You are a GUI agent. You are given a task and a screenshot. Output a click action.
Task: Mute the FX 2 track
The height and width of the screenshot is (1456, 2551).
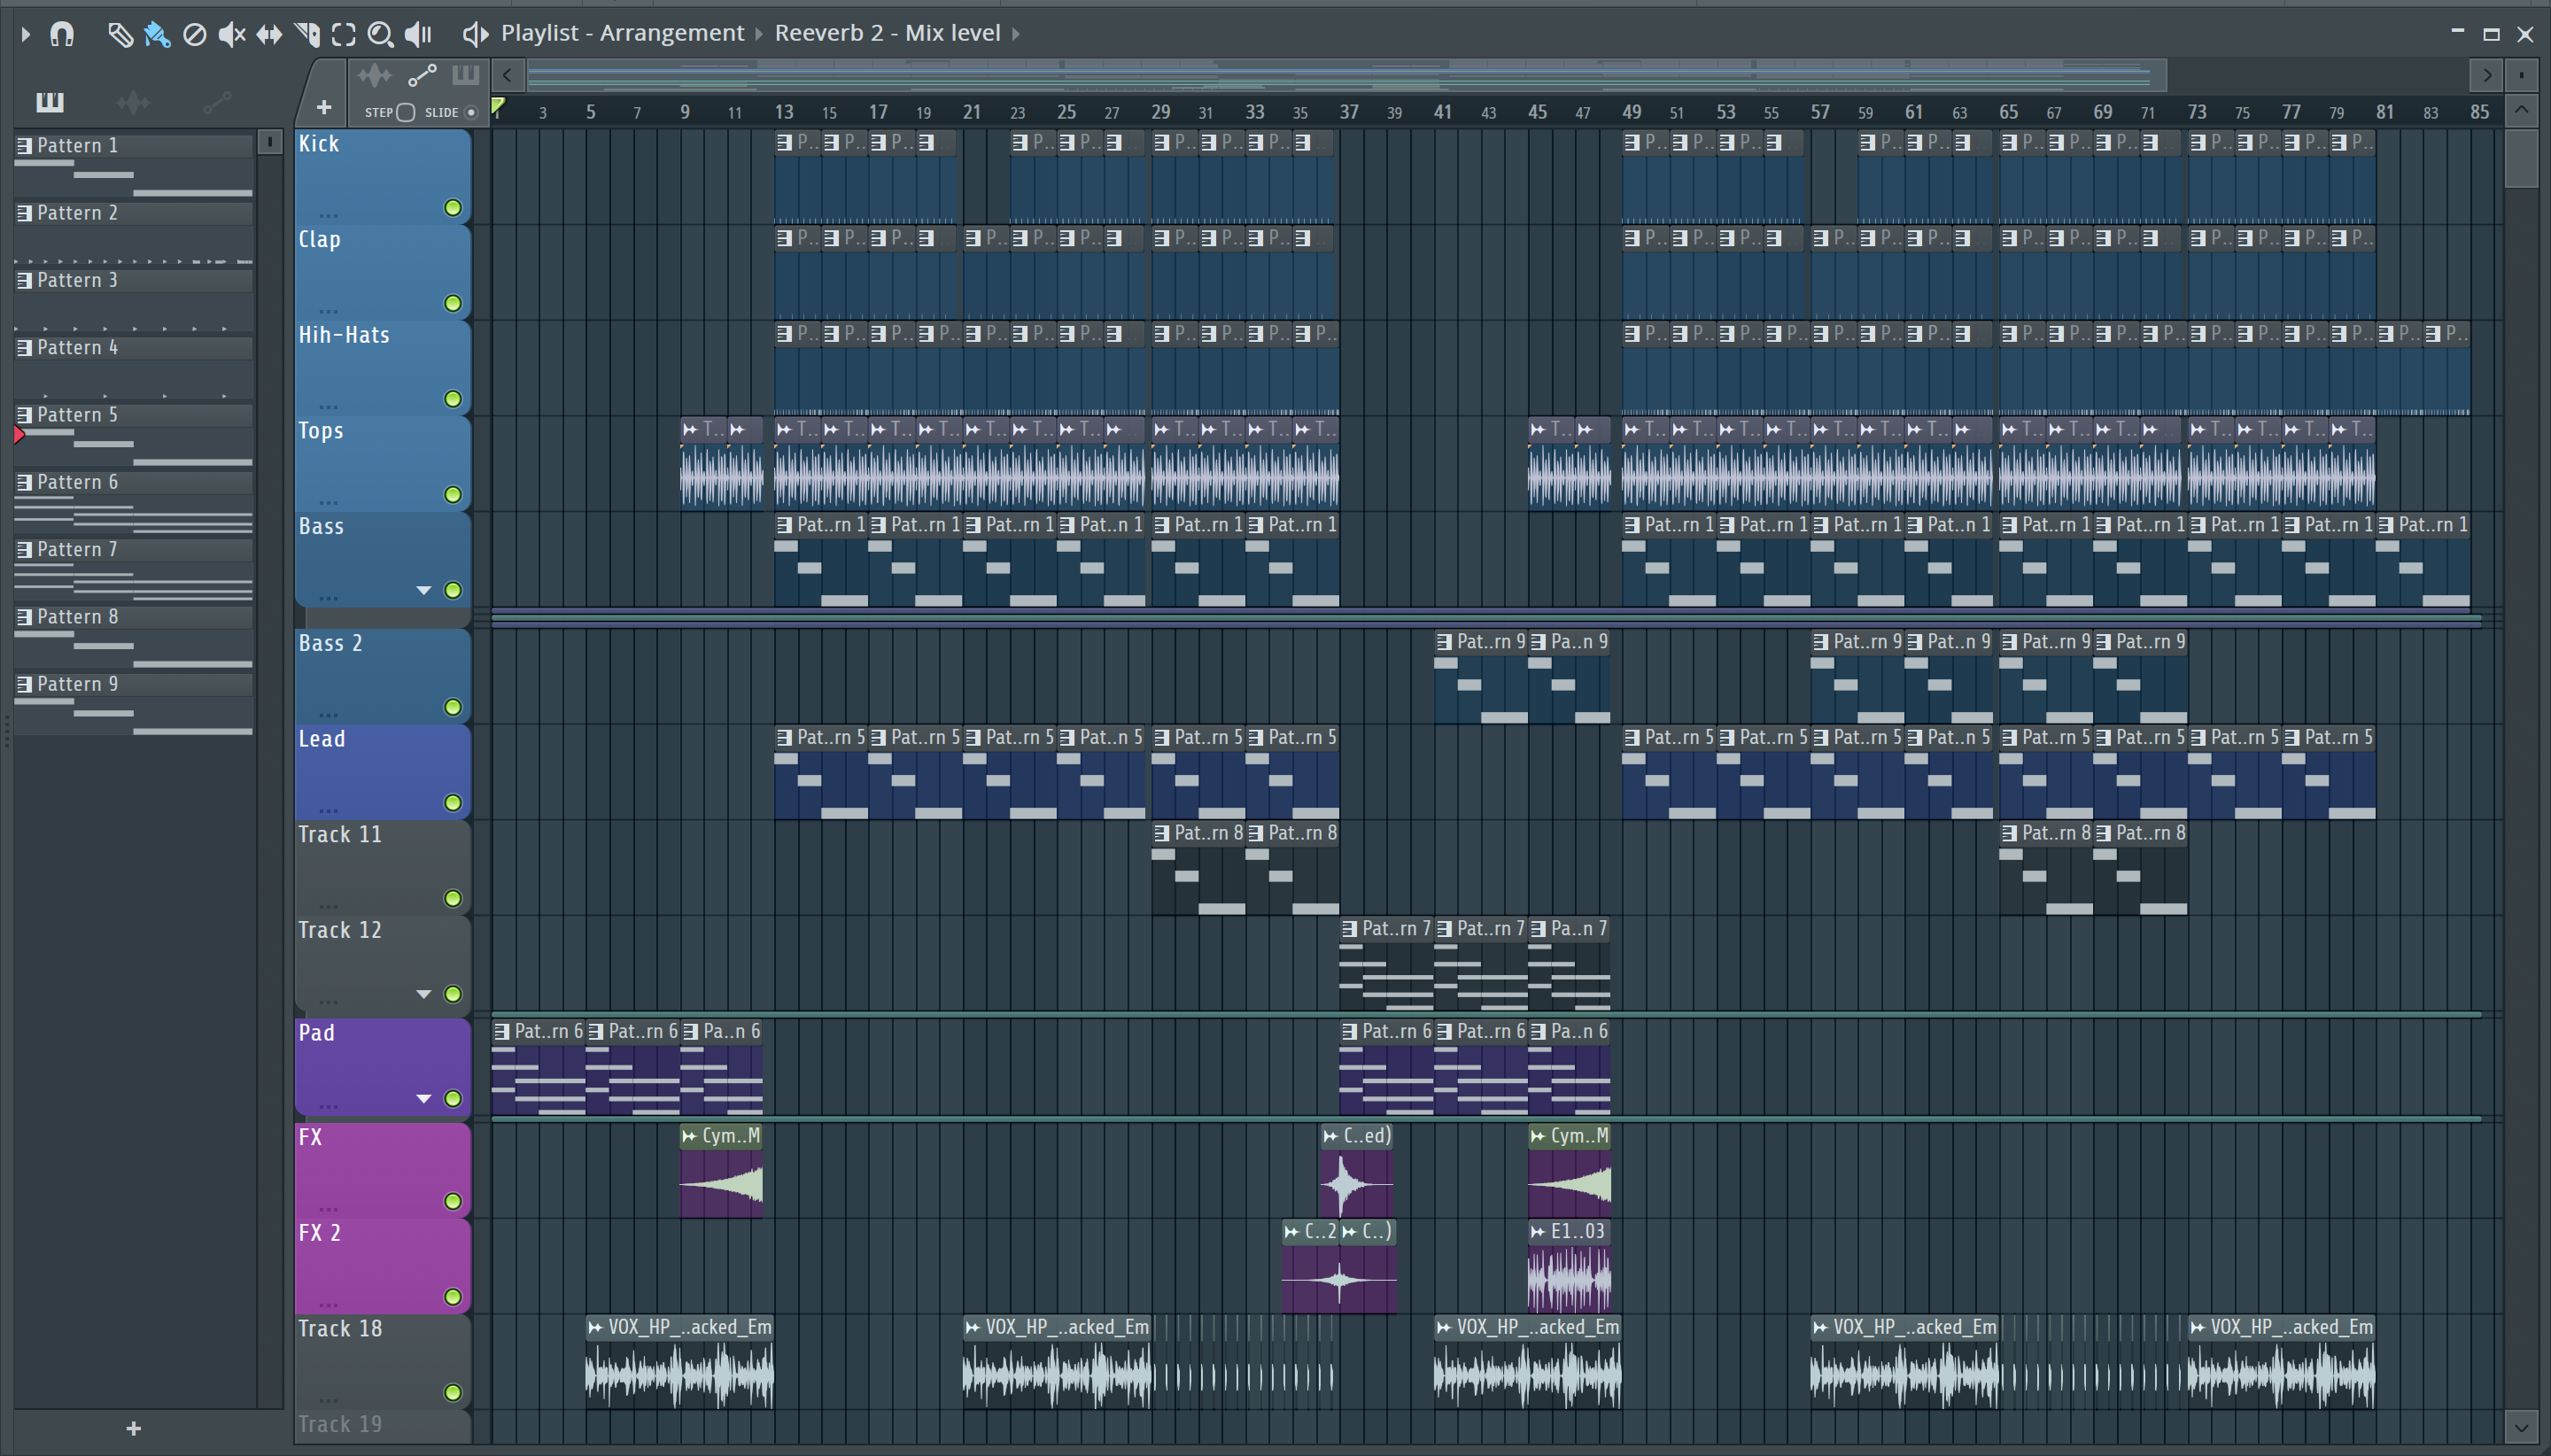pyautogui.click(x=453, y=1297)
